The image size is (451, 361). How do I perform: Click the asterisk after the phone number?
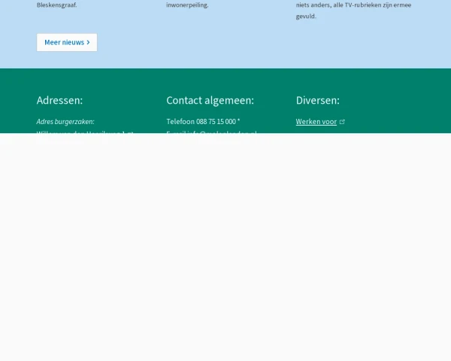pyautogui.click(x=238, y=120)
